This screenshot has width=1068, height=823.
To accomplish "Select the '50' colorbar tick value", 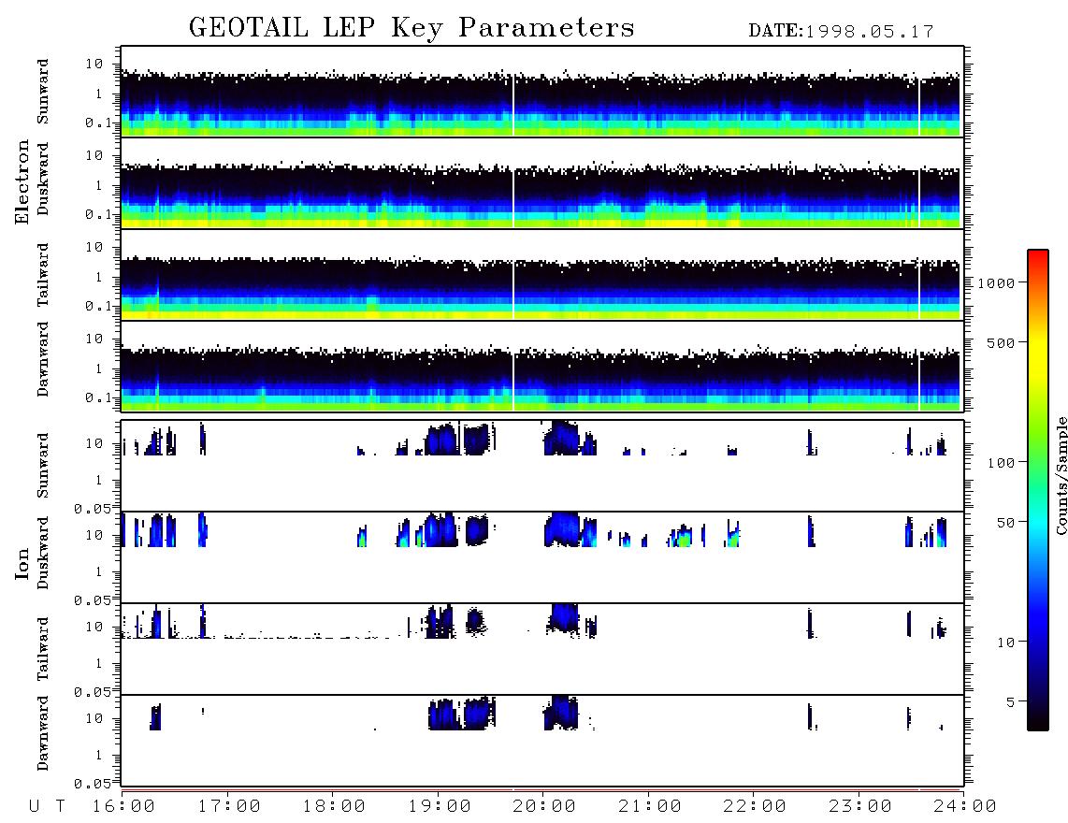I will coord(1004,523).
